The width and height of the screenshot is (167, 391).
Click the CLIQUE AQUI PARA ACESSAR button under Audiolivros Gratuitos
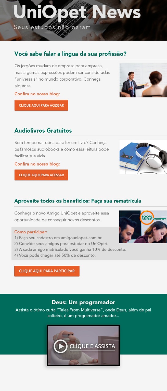[x=41, y=175]
